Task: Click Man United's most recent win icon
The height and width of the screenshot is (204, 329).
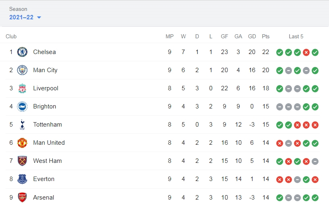Action: tap(315, 143)
